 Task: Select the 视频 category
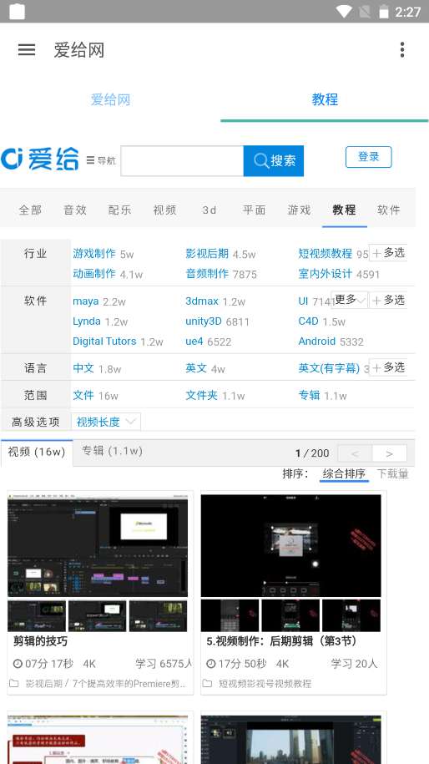(x=164, y=210)
